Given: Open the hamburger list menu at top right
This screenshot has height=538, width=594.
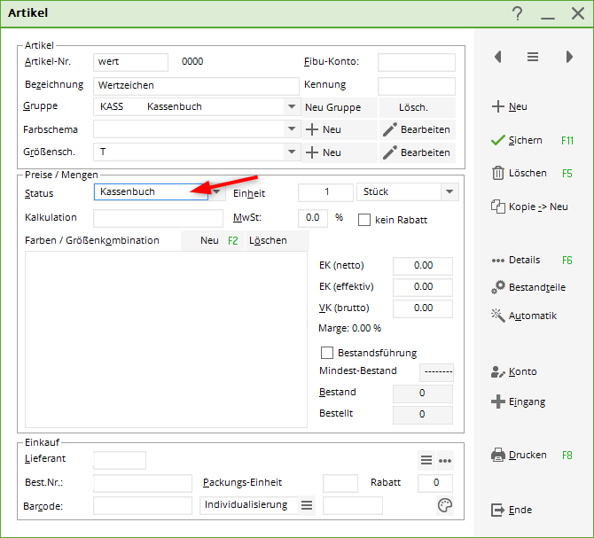Looking at the screenshot, I should tap(533, 57).
